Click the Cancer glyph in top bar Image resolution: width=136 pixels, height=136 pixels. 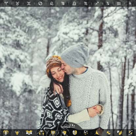point(40,4)
